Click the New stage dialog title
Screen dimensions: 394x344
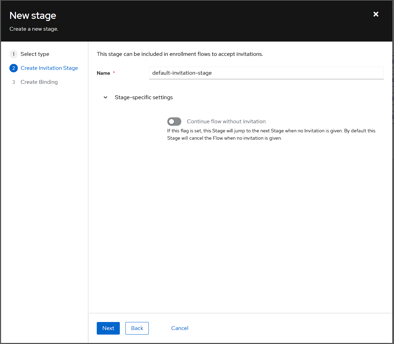33,16
